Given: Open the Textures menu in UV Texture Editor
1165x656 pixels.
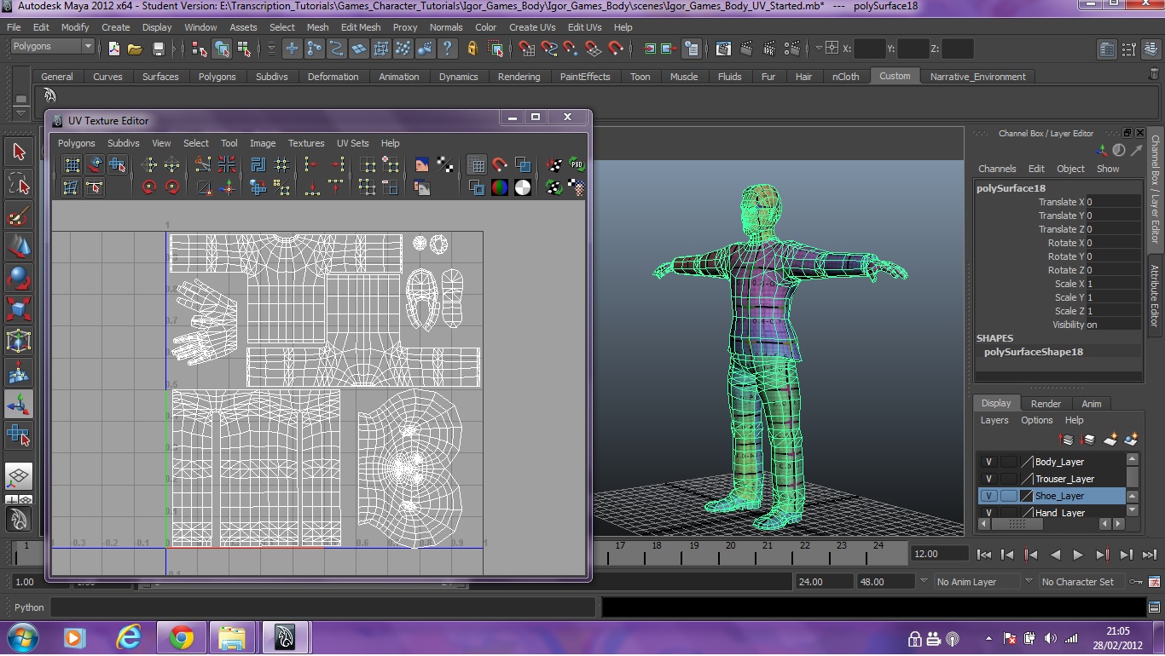Looking at the screenshot, I should [x=306, y=143].
